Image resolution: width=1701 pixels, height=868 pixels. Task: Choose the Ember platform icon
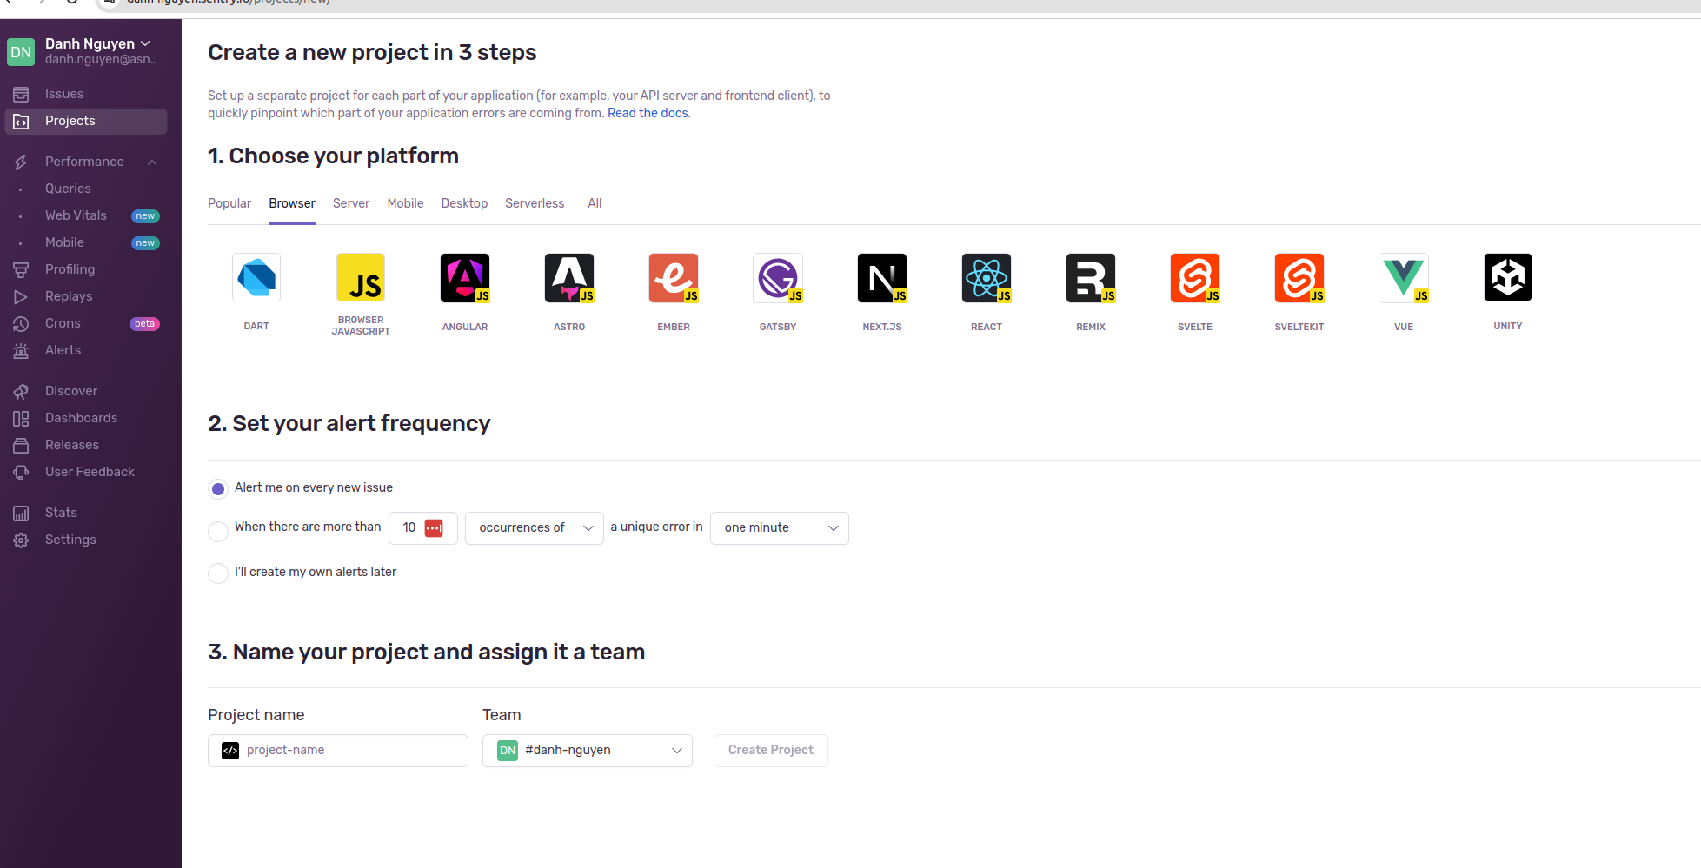pyautogui.click(x=674, y=278)
